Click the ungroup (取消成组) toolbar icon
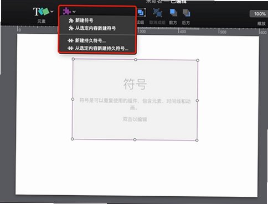Image resolution: width=268 pixels, height=204 pixels. click(158, 13)
